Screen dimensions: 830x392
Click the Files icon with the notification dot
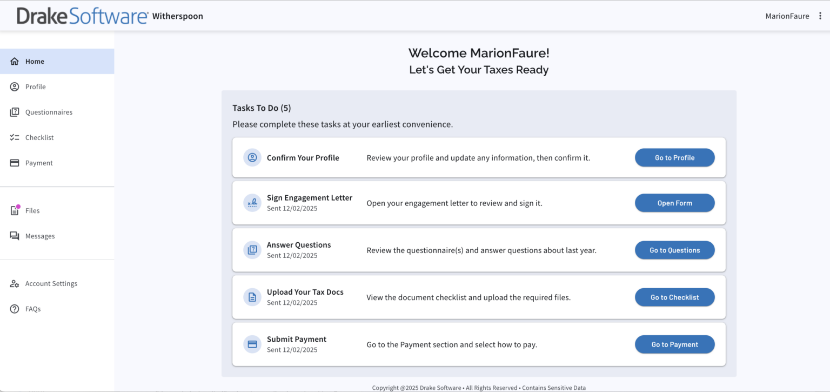pos(15,210)
